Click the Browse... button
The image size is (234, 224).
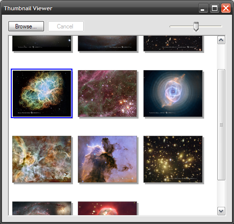point(26,26)
